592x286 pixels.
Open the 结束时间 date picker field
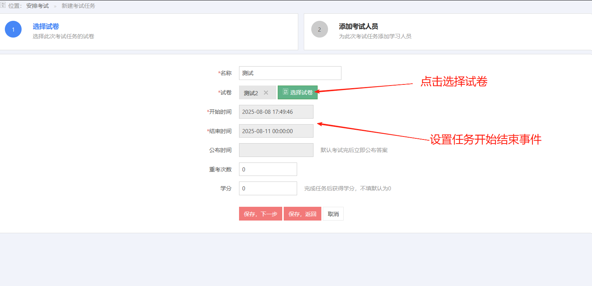(x=276, y=131)
